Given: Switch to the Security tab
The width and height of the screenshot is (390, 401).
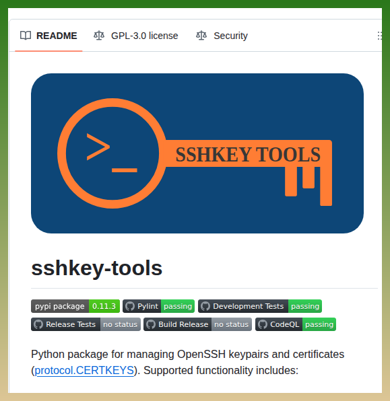Looking at the screenshot, I should coord(222,36).
